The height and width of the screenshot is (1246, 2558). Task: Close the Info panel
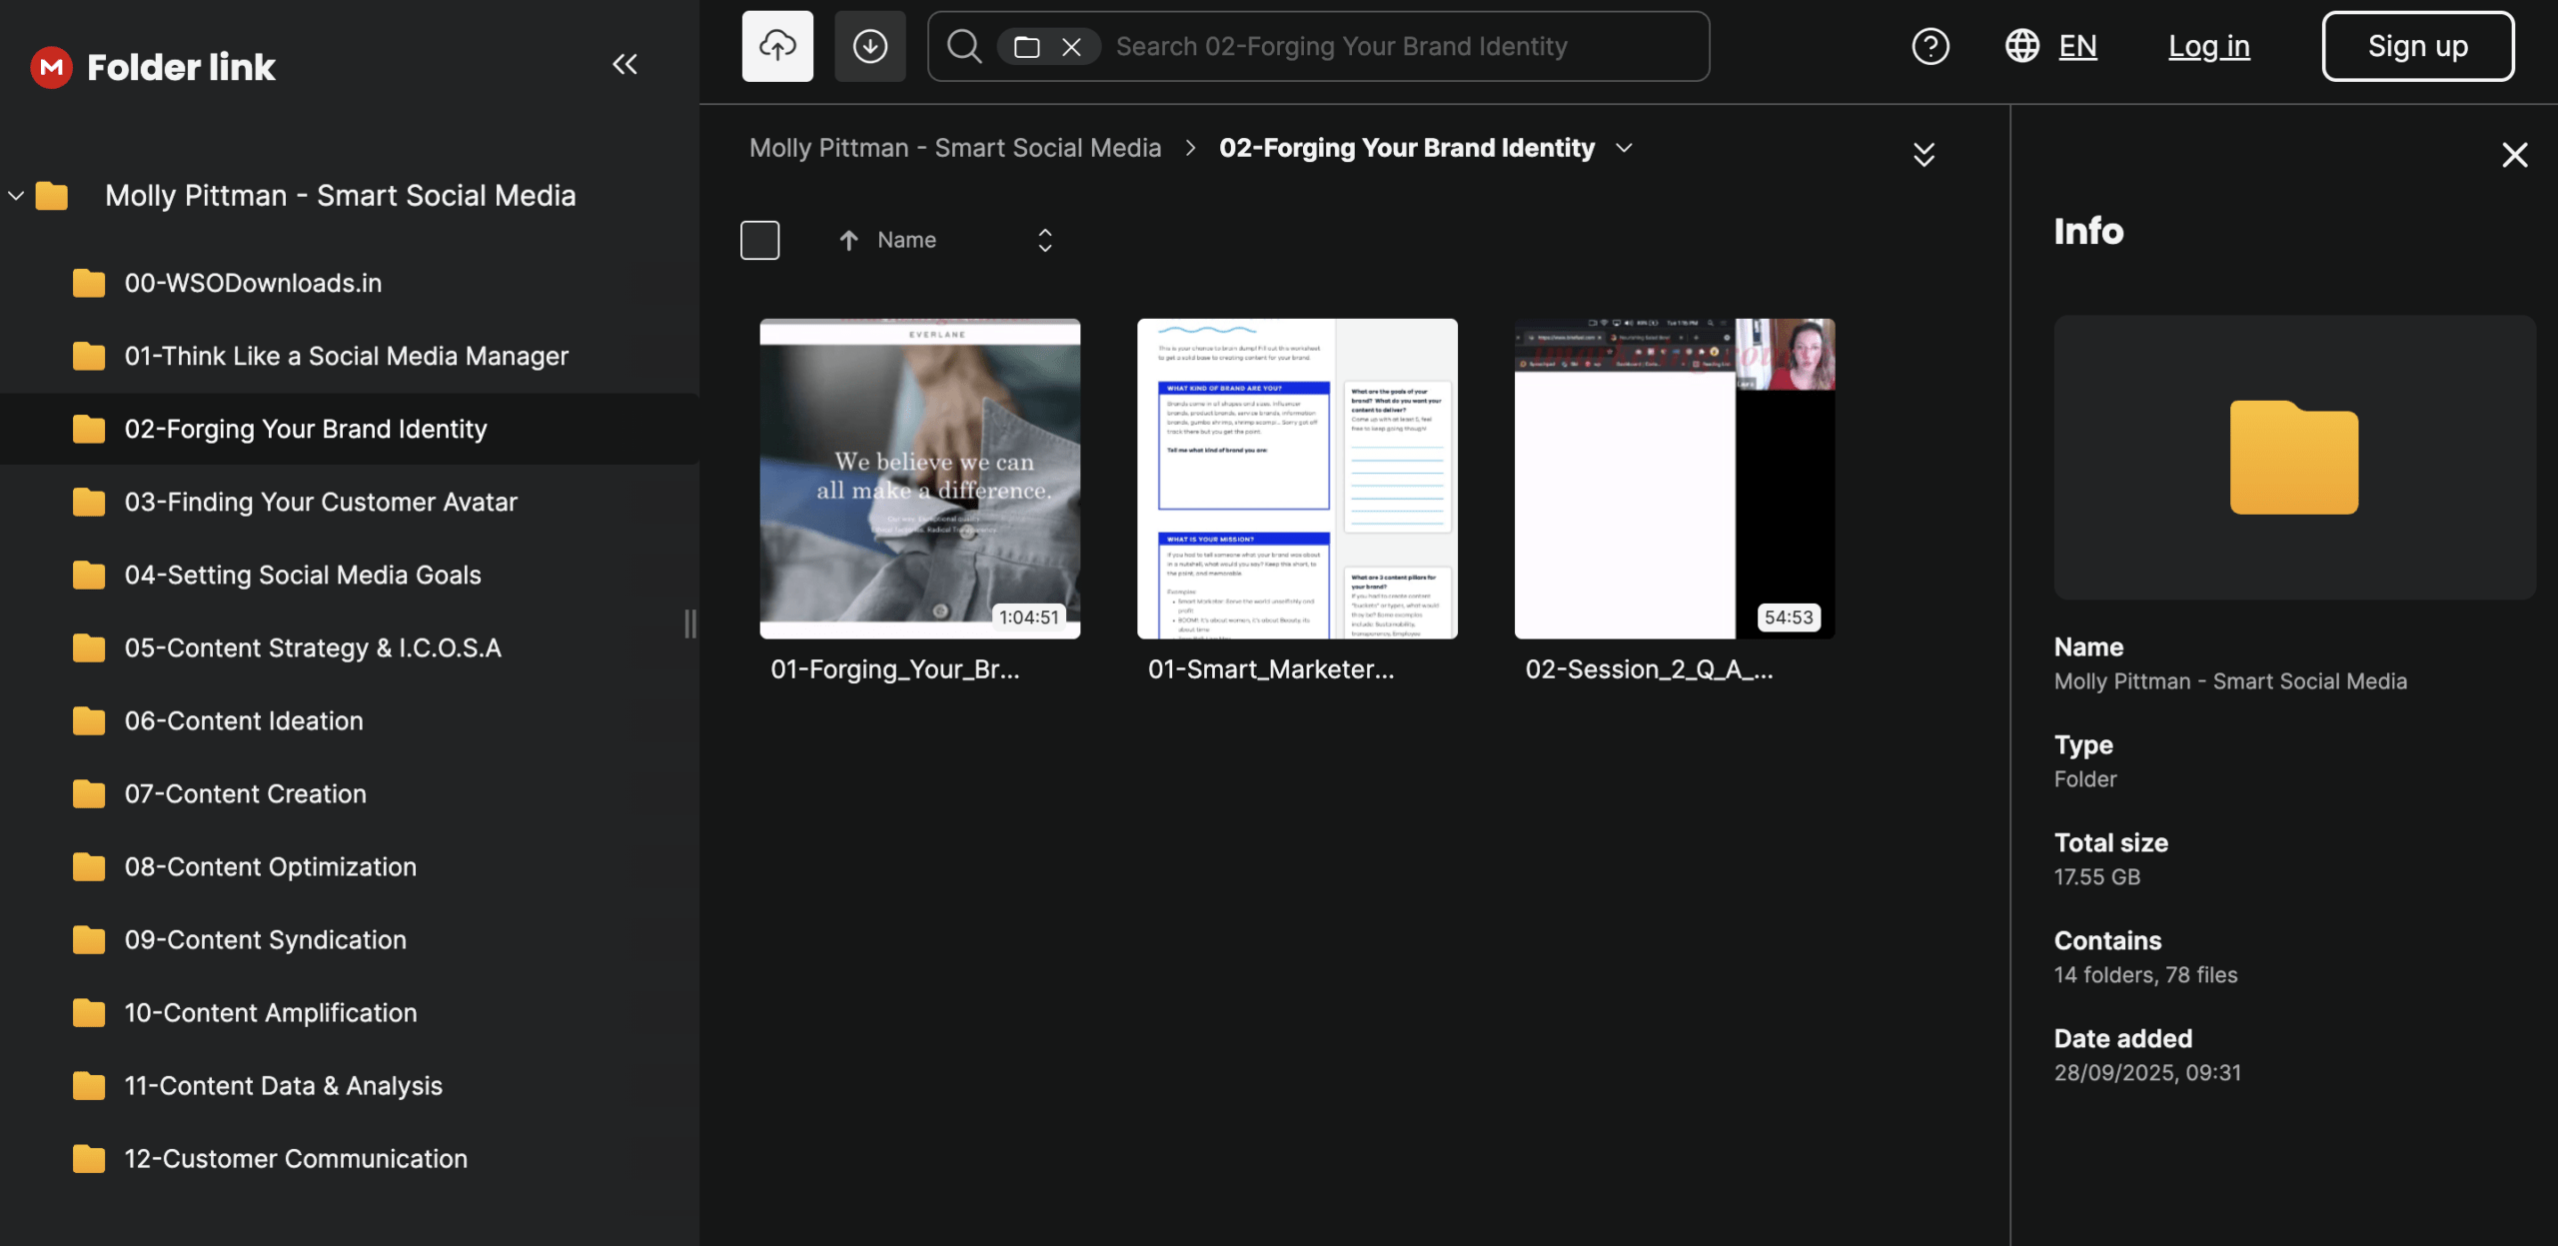(2514, 155)
